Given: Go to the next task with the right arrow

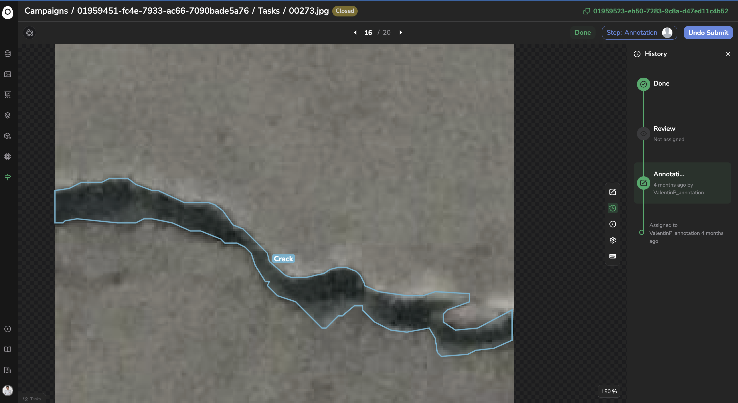Looking at the screenshot, I should 401,32.
